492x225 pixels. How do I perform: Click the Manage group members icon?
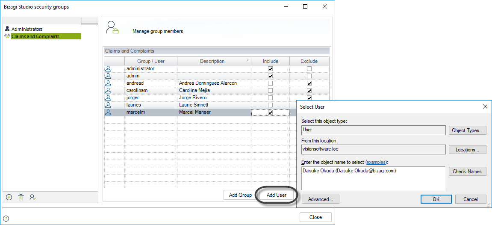112,28
